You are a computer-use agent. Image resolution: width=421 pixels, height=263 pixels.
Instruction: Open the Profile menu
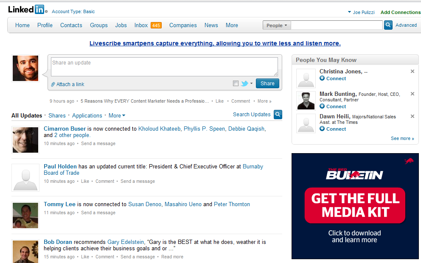[45, 25]
